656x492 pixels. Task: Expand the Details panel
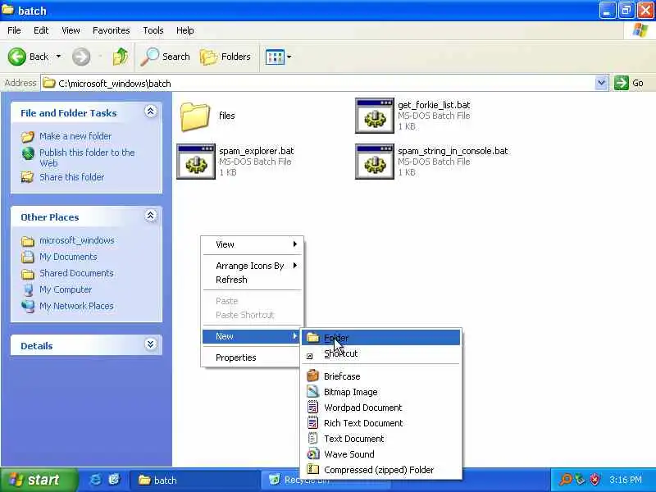pyautogui.click(x=151, y=344)
